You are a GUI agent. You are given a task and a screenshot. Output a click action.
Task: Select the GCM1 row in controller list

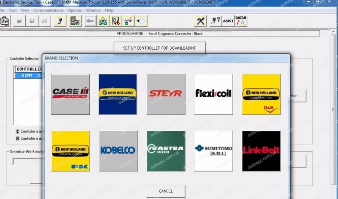pos(29,75)
